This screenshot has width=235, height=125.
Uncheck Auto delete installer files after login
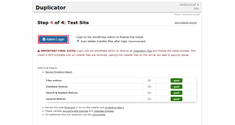[x=78, y=41]
